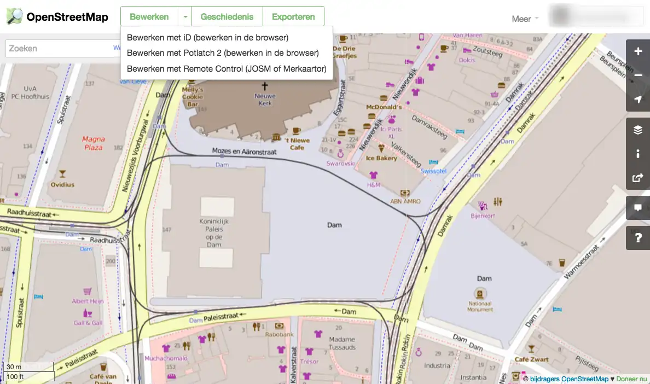This screenshot has width=650, height=384.
Task: Click the Doneer nu link
Action: 631,379
